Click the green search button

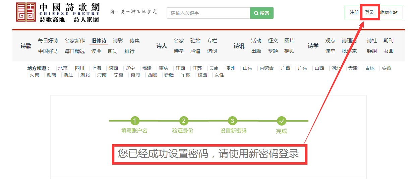point(261,13)
